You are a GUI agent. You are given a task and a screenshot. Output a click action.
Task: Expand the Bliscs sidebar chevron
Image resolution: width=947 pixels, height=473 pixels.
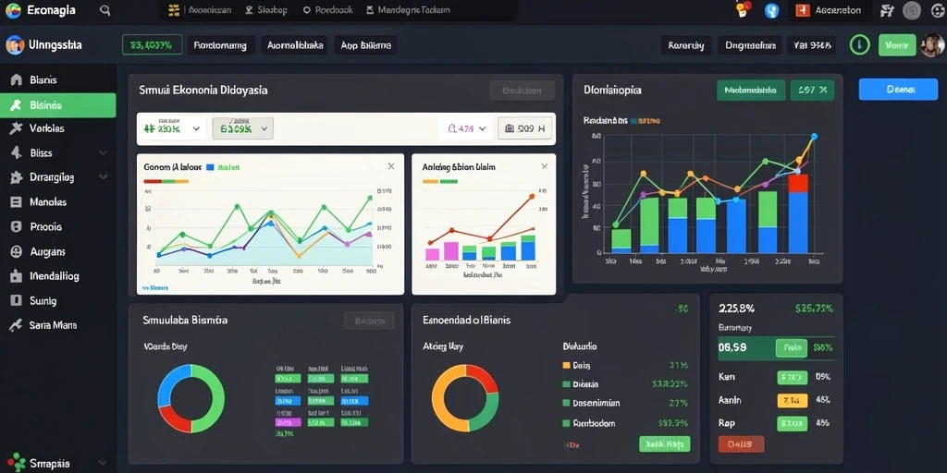(104, 153)
